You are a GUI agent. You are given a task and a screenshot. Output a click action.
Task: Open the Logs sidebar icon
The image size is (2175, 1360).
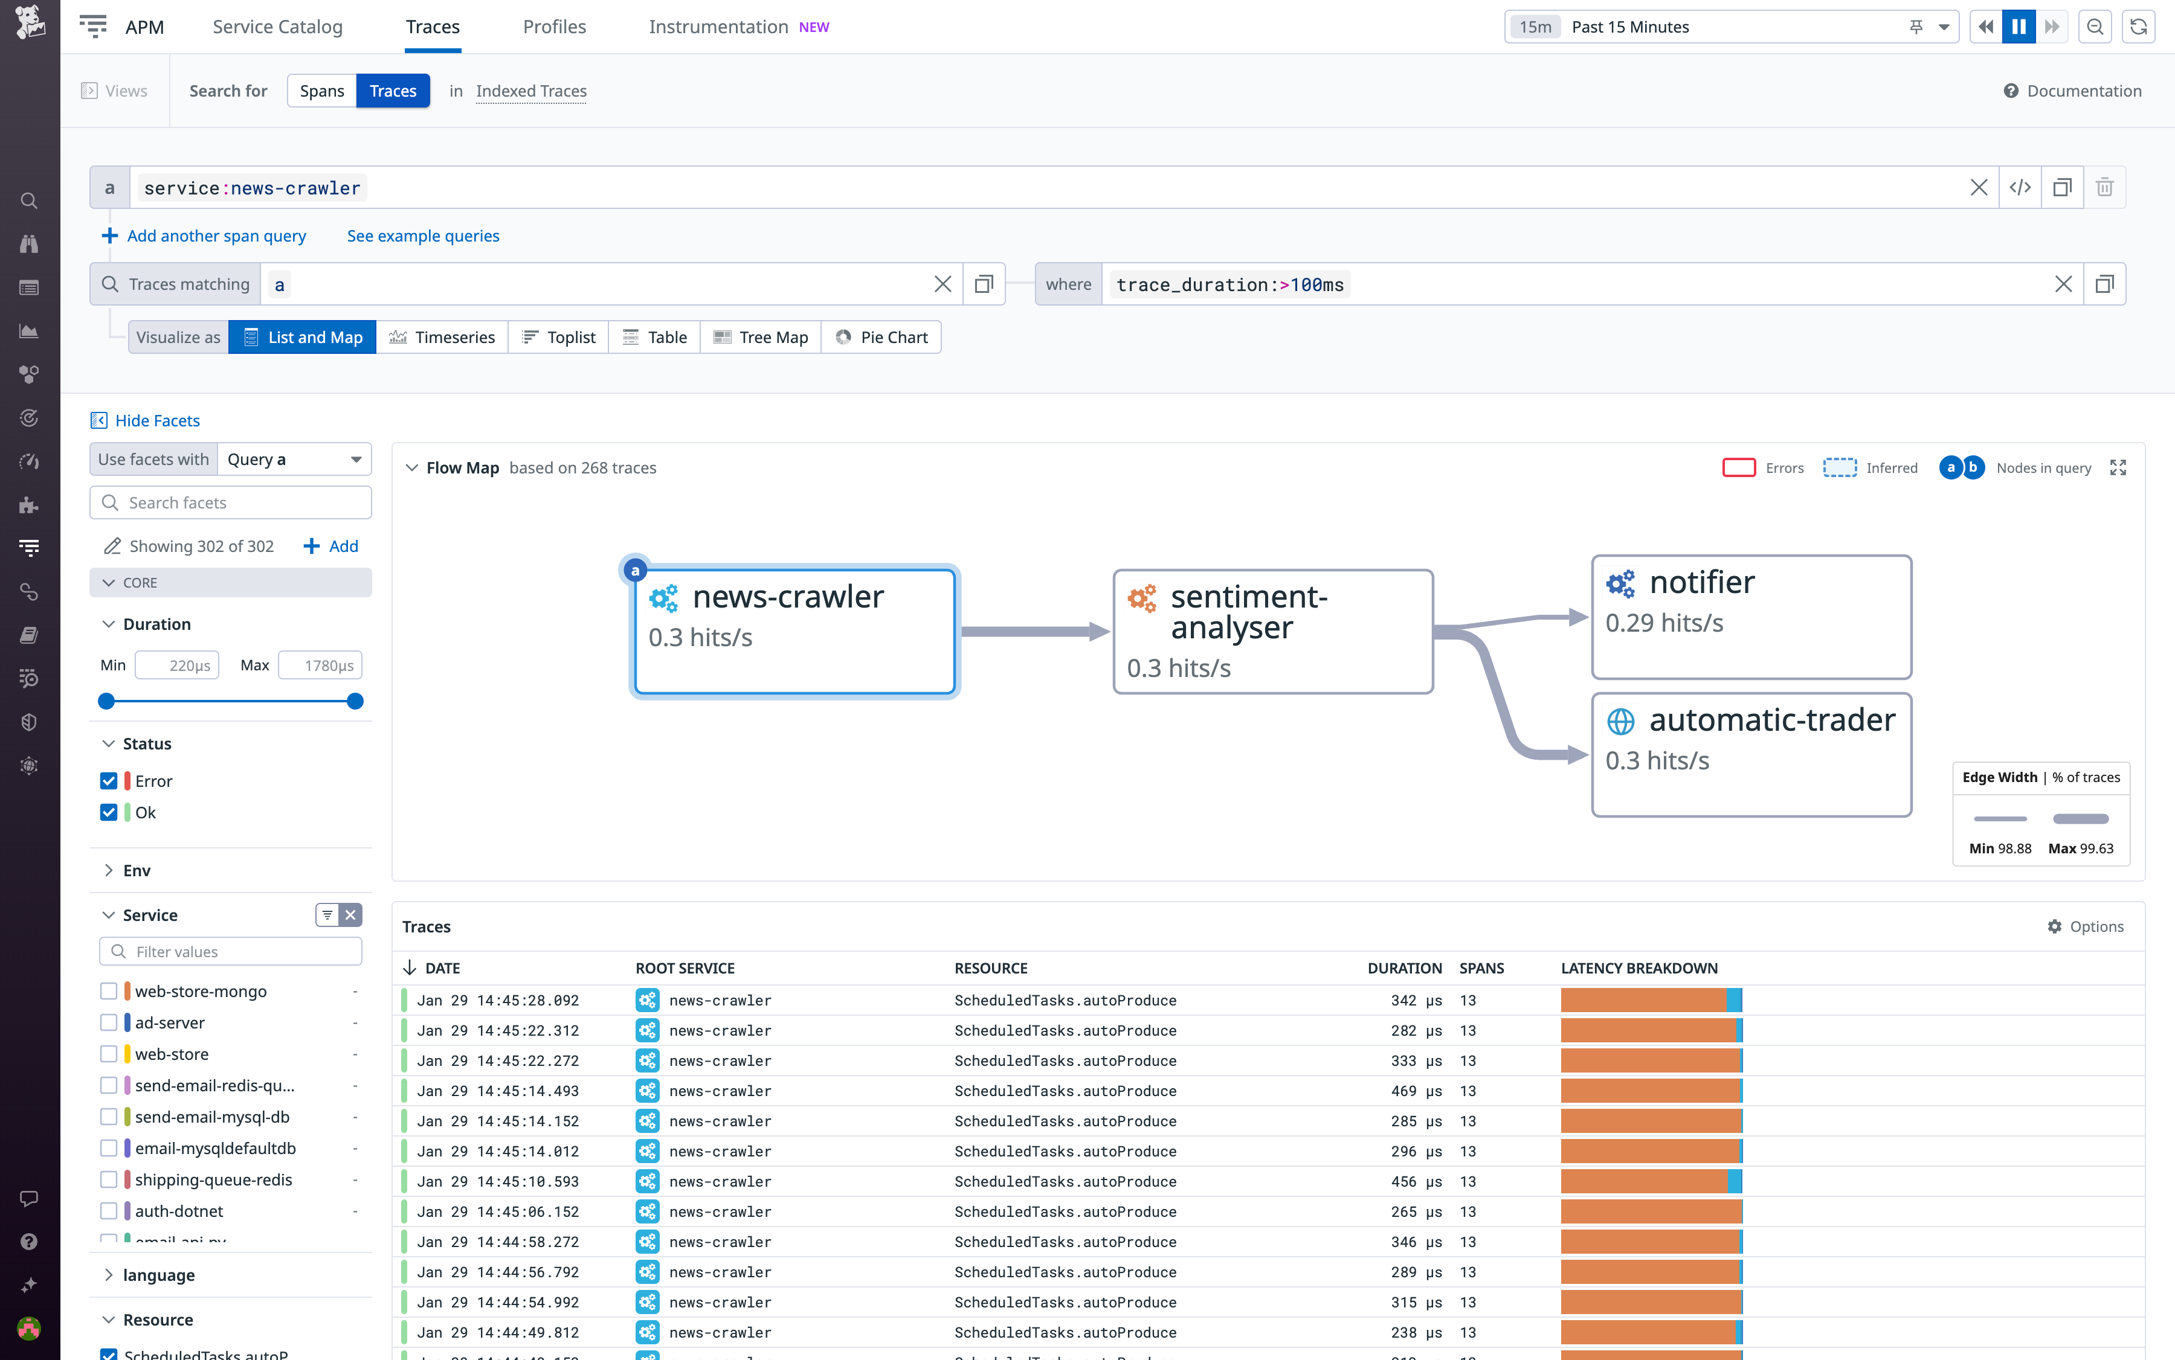29,288
